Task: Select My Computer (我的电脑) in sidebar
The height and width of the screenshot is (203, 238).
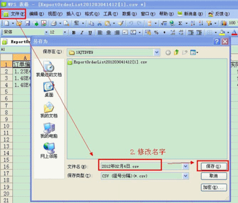Action: tap(49, 130)
